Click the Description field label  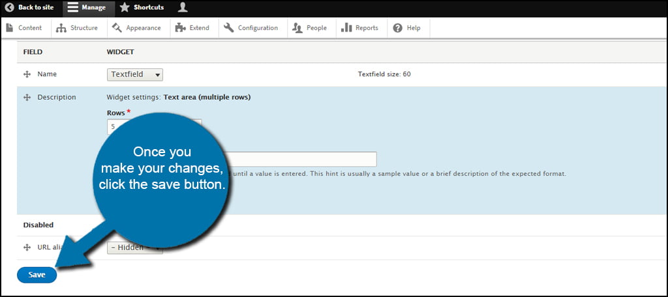[x=57, y=97]
